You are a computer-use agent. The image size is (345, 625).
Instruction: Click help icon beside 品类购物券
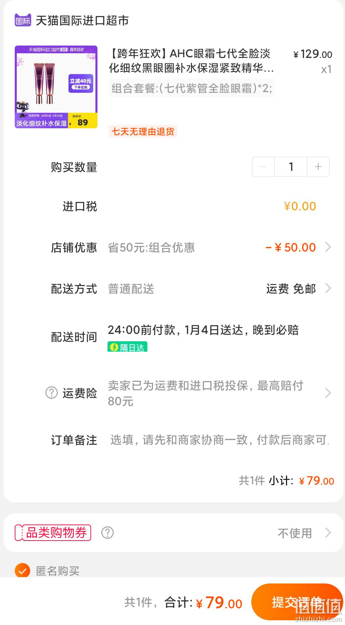click(x=108, y=533)
